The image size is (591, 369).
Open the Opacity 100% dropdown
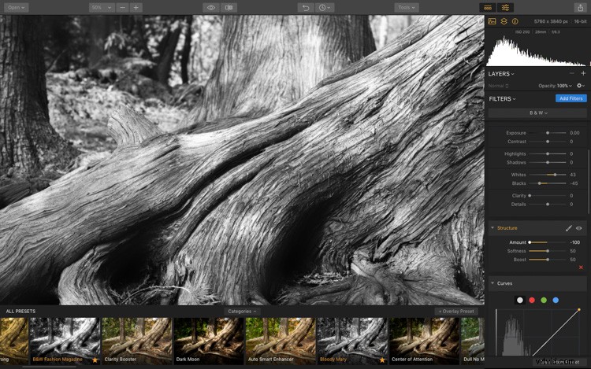556,86
